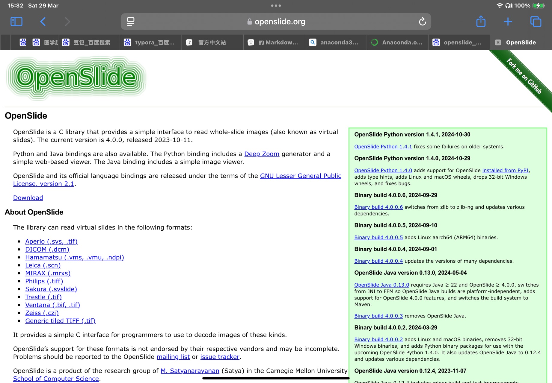
Task: Navigate forward a page
Action: pyautogui.click(x=67, y=21)
